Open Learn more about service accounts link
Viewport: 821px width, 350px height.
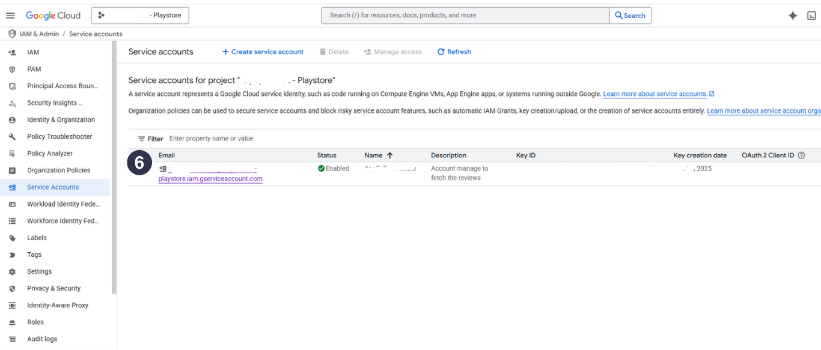pyautogui.click(x=655, y=94)
